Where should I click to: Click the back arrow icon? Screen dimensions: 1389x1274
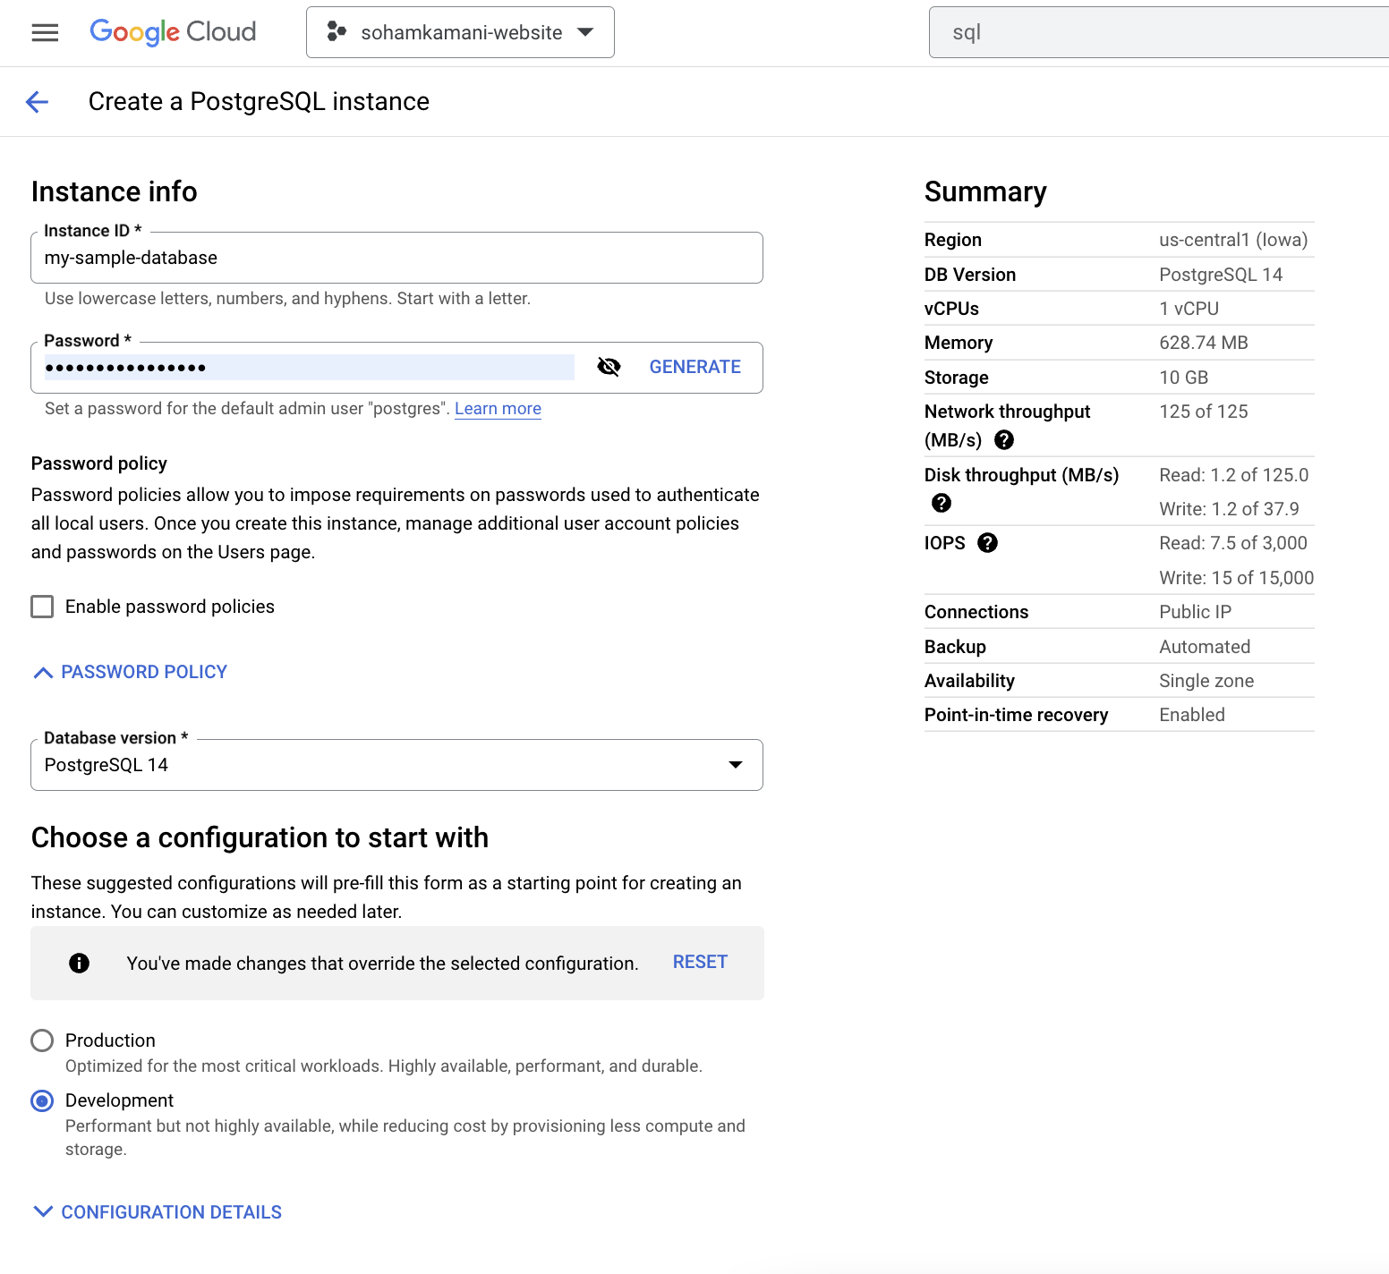pos(38,102)
